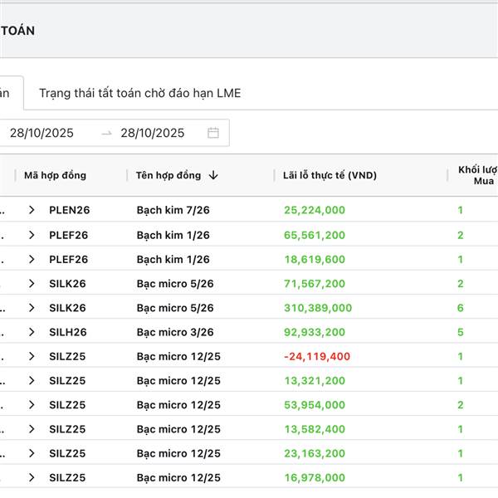This screenshot has height=498, width=498.
Task: Click the red -24,119,400 loss value
Action: (x=317, y=356)
